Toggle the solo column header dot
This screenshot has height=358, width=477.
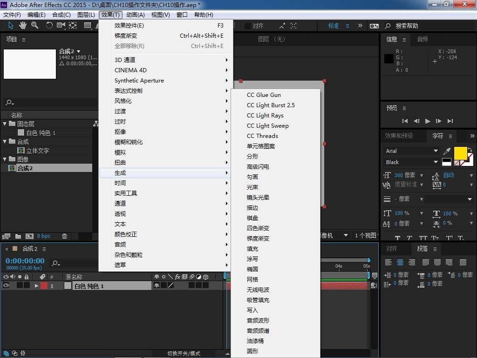pyautogui.click(x=20, y=277)
